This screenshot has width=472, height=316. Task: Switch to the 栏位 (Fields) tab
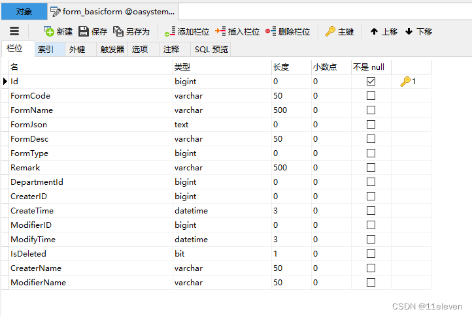tap(18, 49)
